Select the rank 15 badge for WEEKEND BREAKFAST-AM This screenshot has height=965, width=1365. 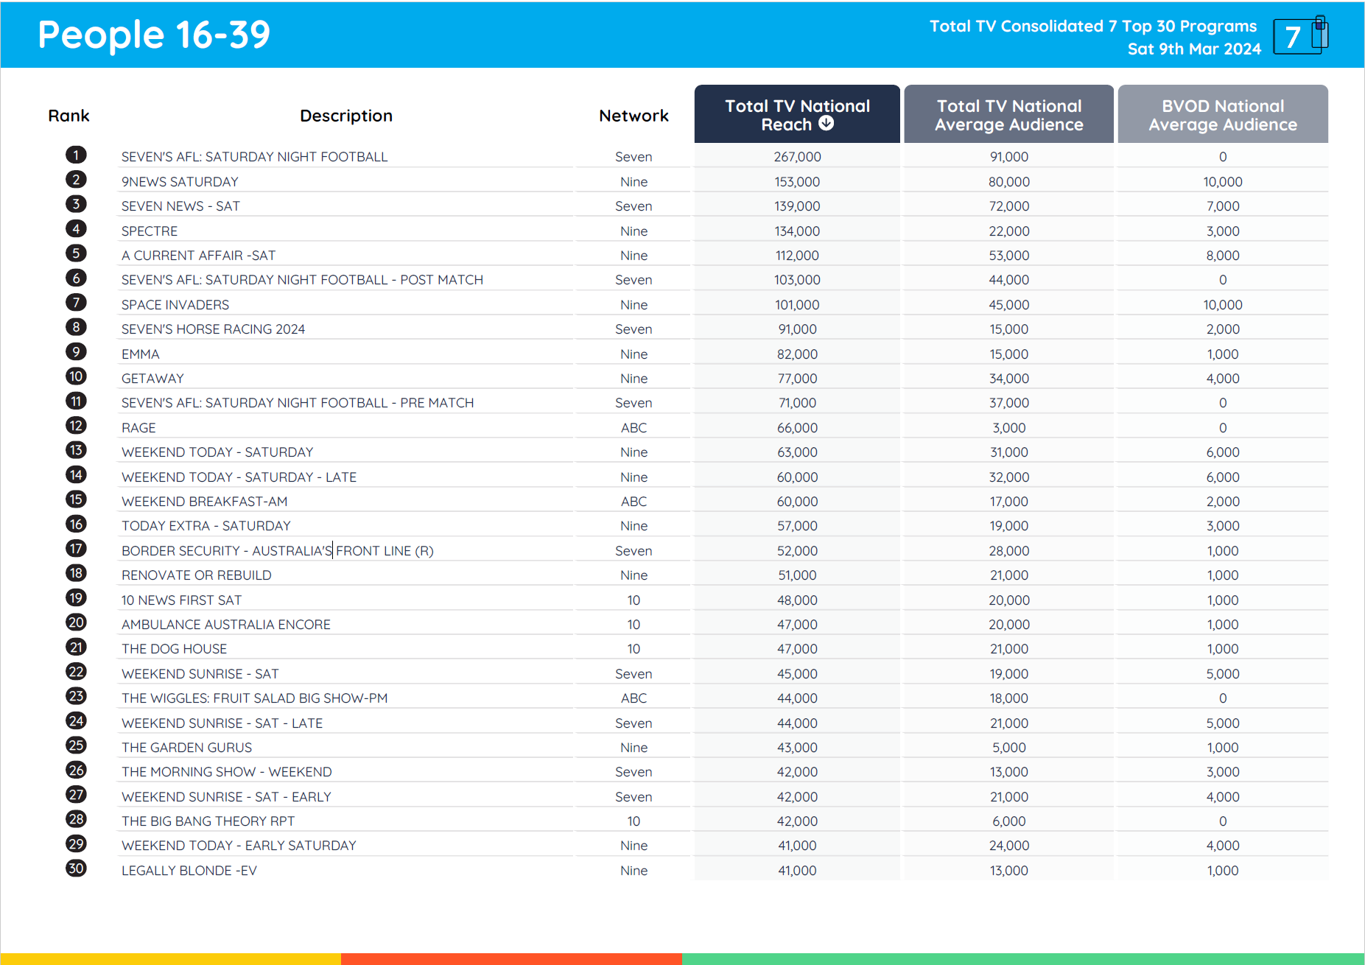tap(76, 499)
